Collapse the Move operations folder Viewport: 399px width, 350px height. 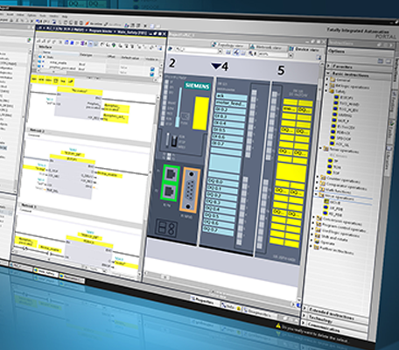[316, 194]
